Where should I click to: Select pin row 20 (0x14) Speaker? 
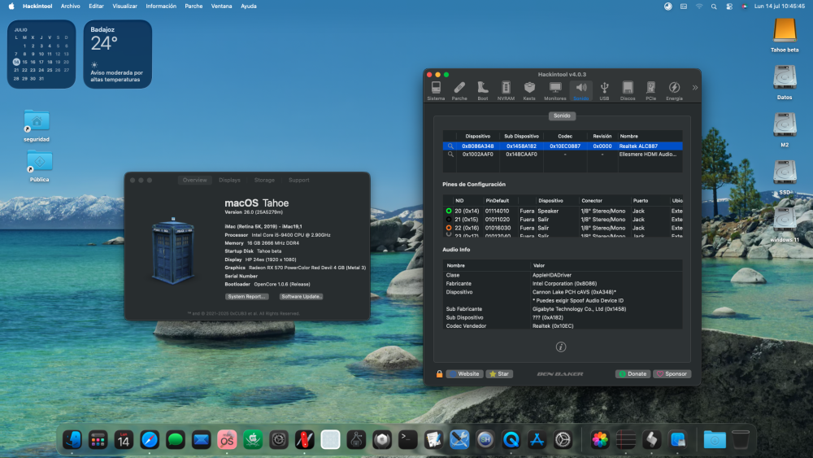point(562,212)
